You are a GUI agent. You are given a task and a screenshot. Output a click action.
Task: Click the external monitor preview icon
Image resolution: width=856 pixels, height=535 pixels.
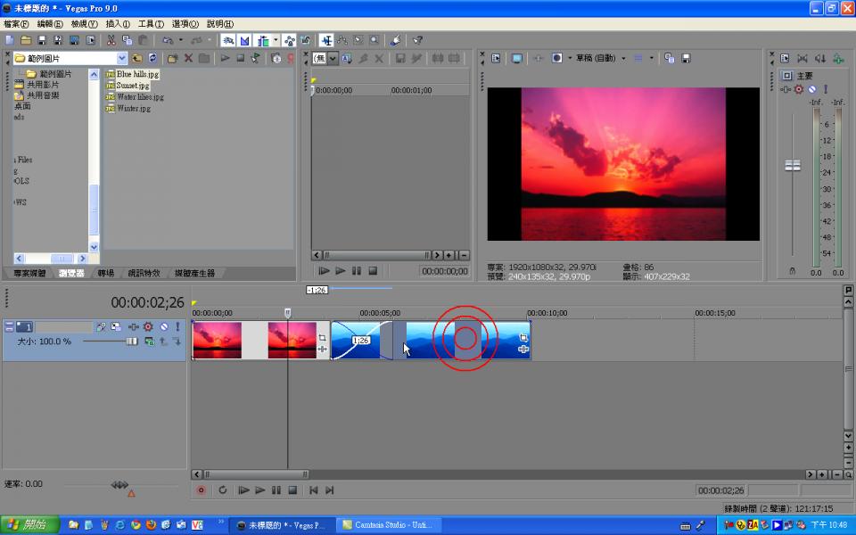pyautogui.click(x=516, y=58)
